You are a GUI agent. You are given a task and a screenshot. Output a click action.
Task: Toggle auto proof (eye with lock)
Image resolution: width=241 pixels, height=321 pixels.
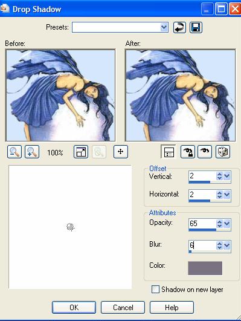point(188,152)
